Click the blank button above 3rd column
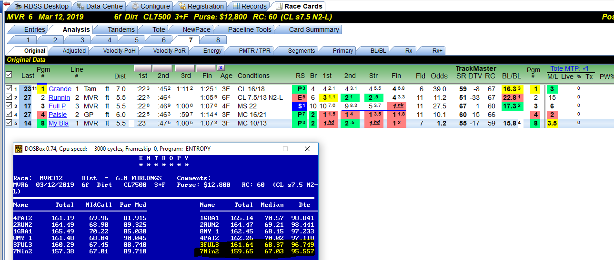 185,68
